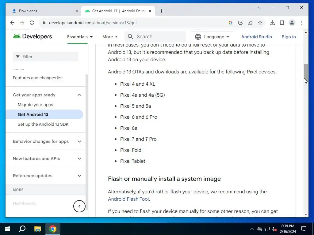314x235 pixels.
Task: Open Chrome downloads tray icon
Action: (272, 23)
